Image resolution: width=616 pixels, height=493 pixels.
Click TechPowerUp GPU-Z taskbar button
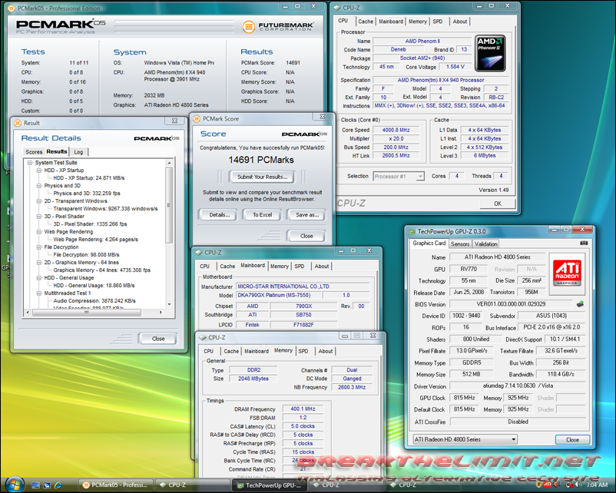tap(270, 485)
